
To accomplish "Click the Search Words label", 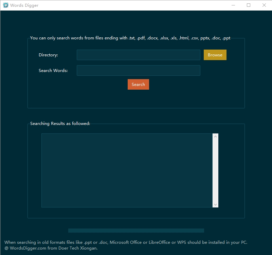I will [53, 71].
